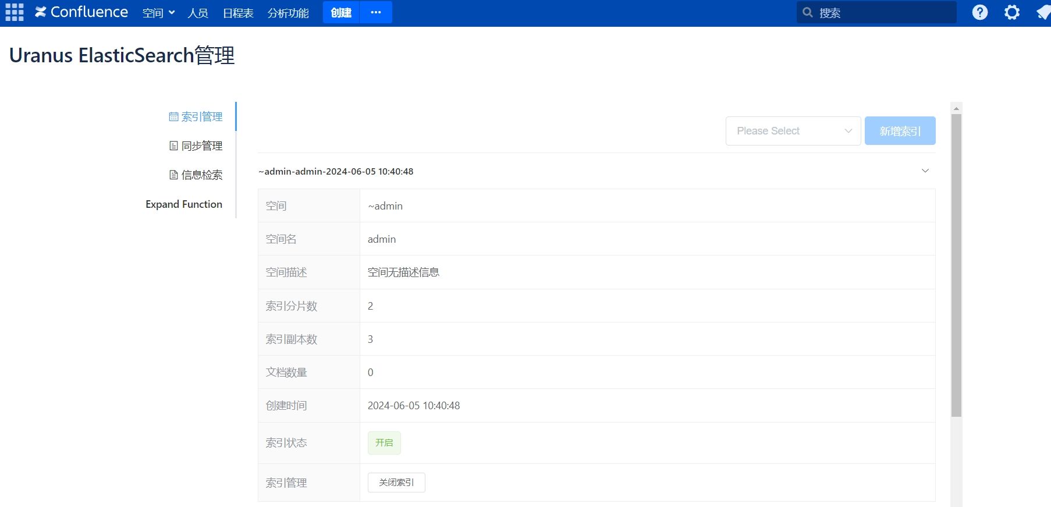1051x507 pixels.
Task: Open the settings gear icon
Action: click(1012, 12)
